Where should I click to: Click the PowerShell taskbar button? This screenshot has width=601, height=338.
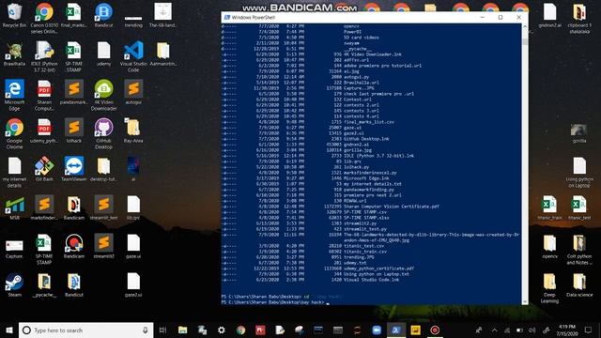pyautogui.click(x=396, y=330)
